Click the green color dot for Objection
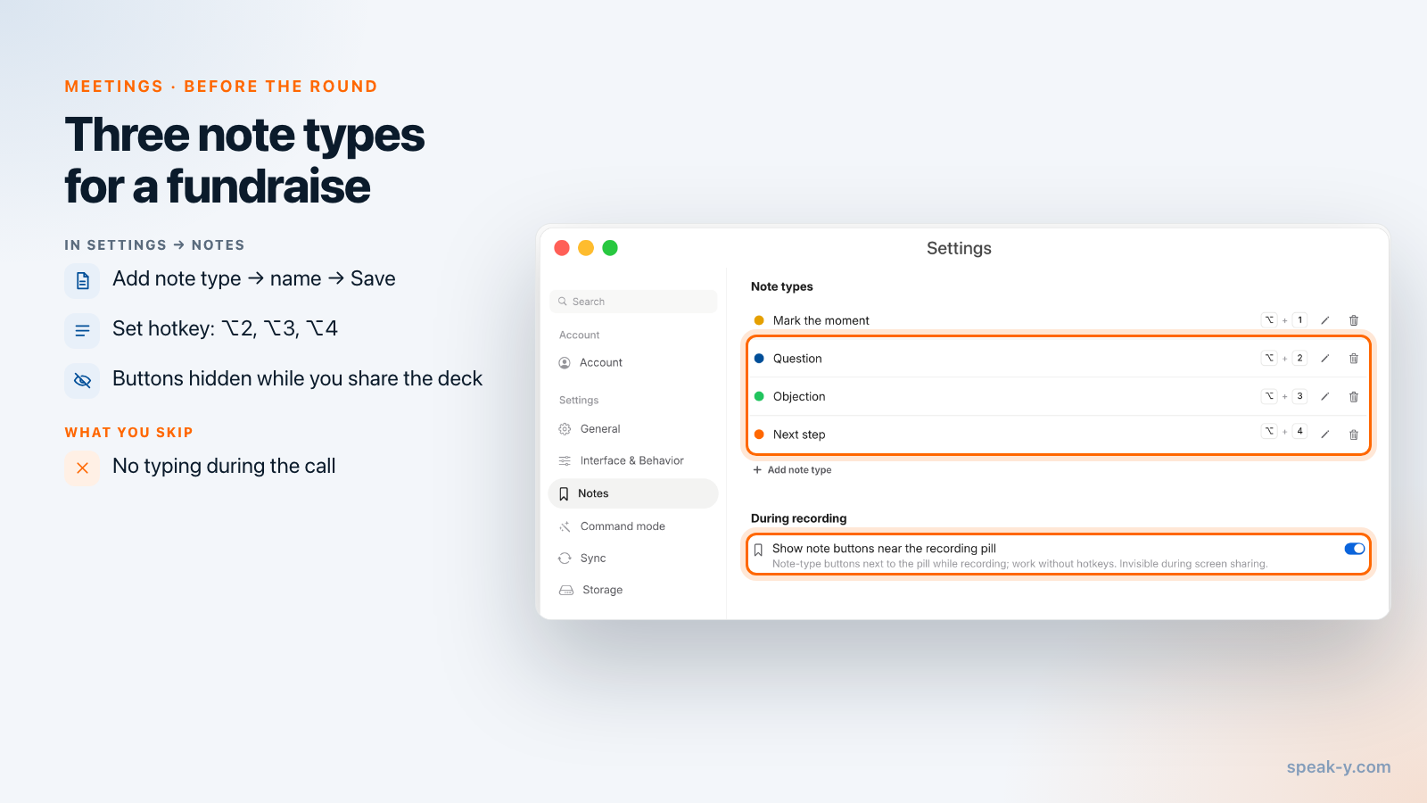The image size is (1427, 803). (759, 396)
